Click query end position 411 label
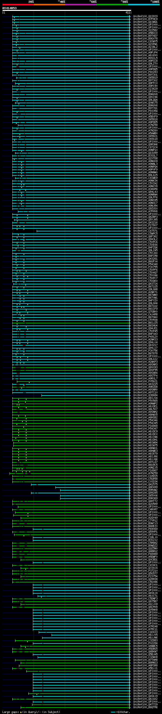Screen dimensions: 162x714 click(x=128, y=12)
